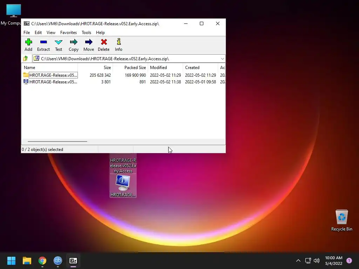
Task: Select the HROT.RAGE info desktop icon
Action: (123, 186)
